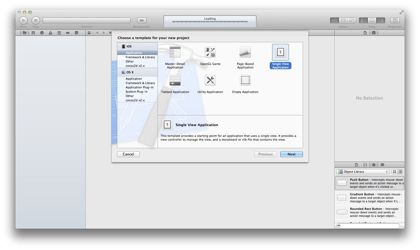Screen dimensions: 420x250
Task: Toggle the Breakpoints button
Action: tap(142, 20)
